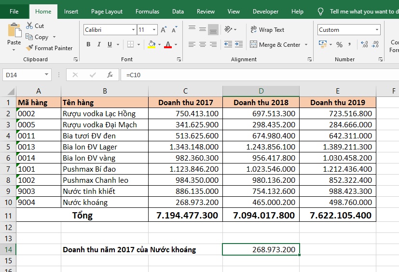Click the Cut scissors icon
This screenshot has width=399, height=272.
click(x=29, y=26)
